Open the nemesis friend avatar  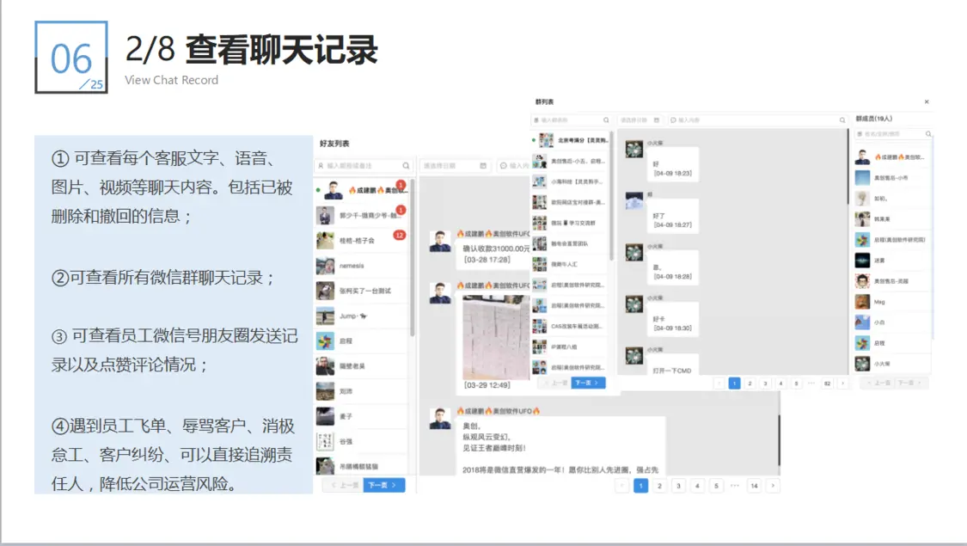[325, 266]
